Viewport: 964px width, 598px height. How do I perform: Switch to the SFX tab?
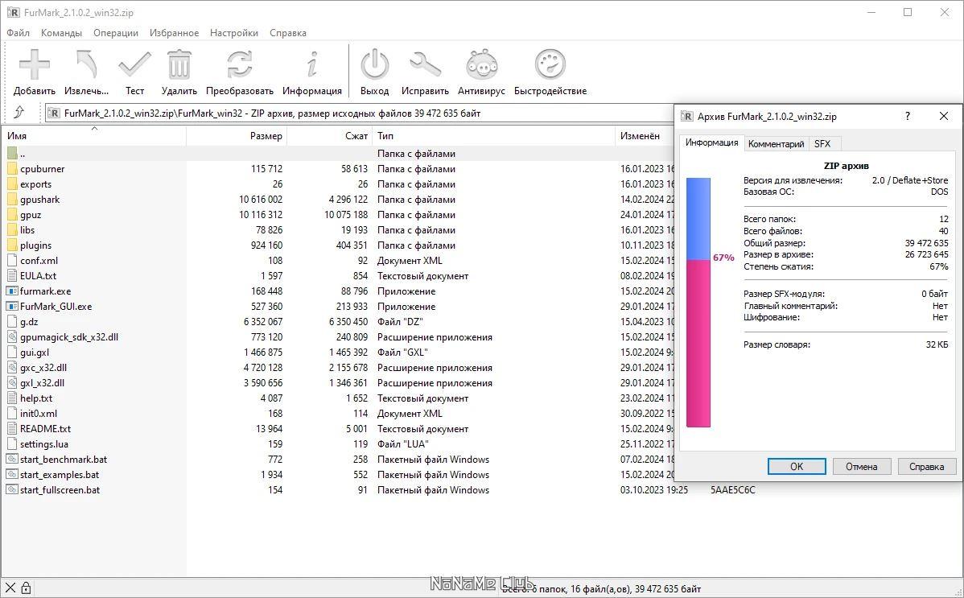[x=822, y=144]
